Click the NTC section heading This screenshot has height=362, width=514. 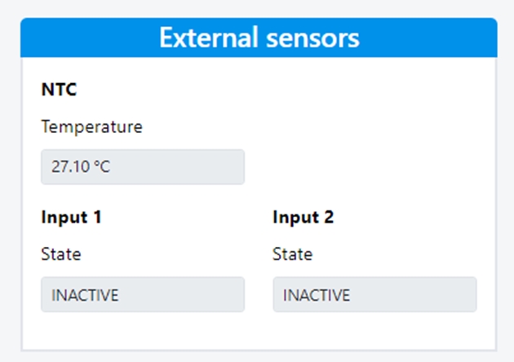pyautogui.click(x=59, y=90)
